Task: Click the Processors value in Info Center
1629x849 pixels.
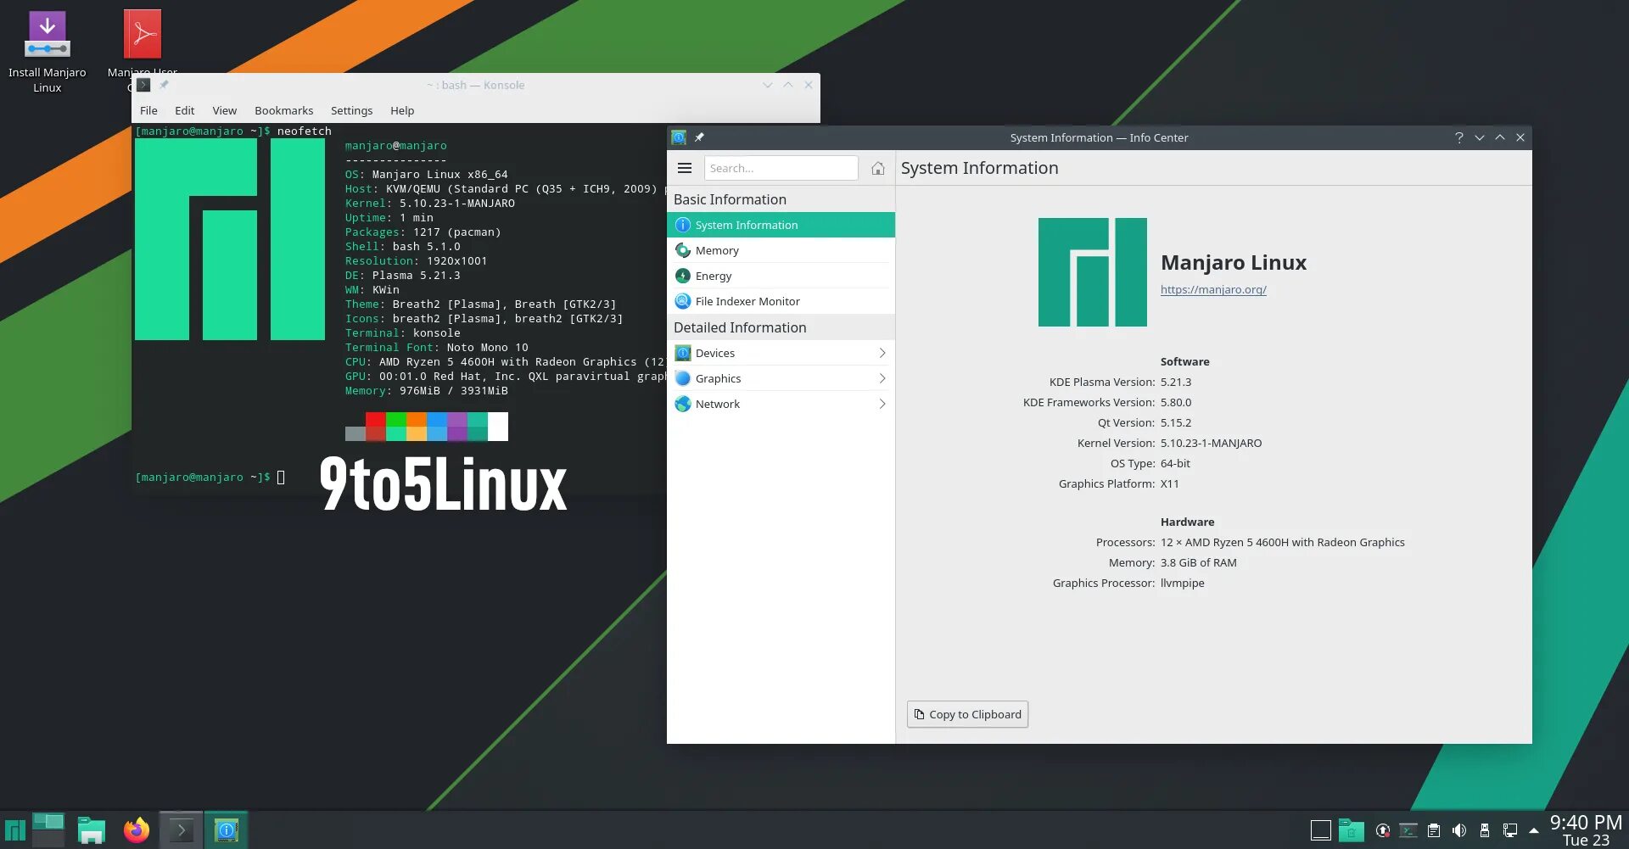Action: click(1283, 542)
